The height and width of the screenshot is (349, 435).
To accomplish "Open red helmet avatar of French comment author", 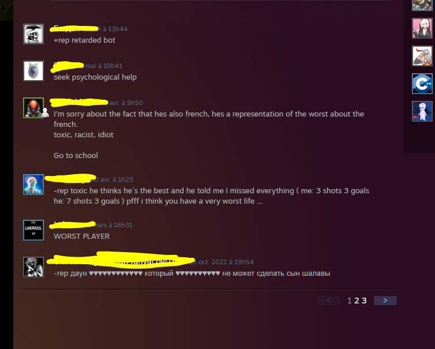I will click(34, 108).
